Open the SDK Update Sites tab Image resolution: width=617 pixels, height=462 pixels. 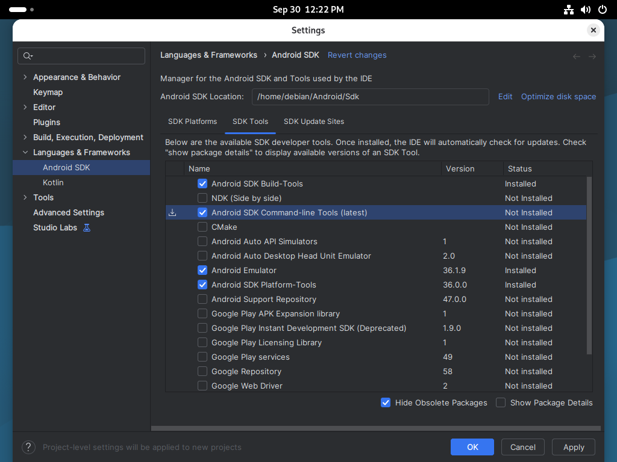[314, 122]
